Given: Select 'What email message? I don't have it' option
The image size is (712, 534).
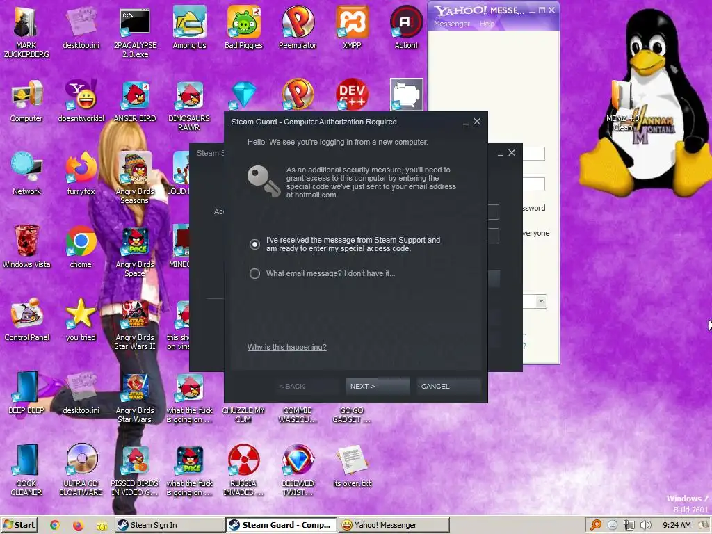Looking at the screenshot, I should 254,273.
